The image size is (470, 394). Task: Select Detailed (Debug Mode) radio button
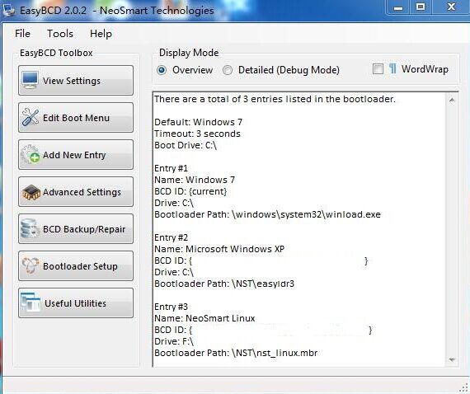(x=228, y=70)
